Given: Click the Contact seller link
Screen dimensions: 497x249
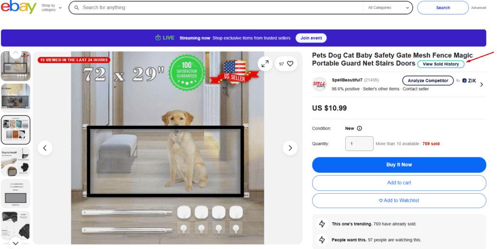Looking at the screenshot, I should pos(415,89).
